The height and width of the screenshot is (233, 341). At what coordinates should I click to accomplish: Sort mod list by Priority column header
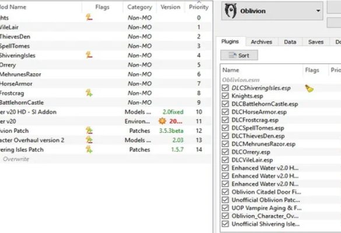tap(199, 7)
